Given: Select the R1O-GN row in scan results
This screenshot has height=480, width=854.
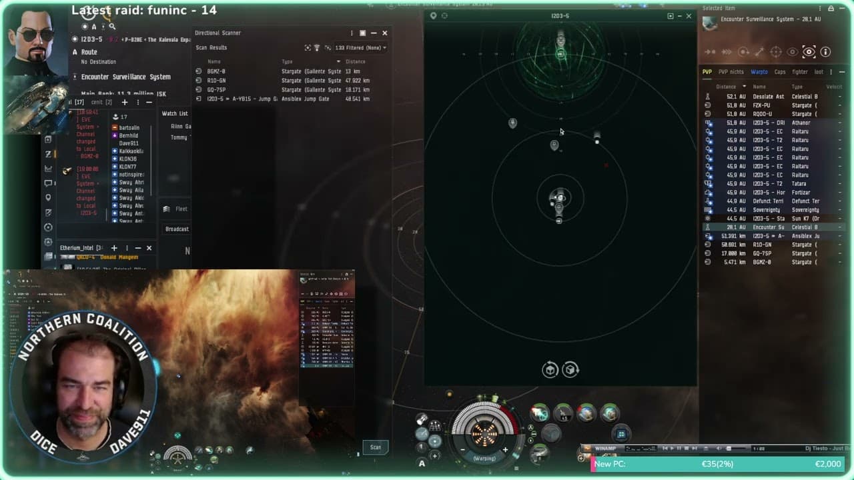Looking at the screenshot, I should point(292,80).
